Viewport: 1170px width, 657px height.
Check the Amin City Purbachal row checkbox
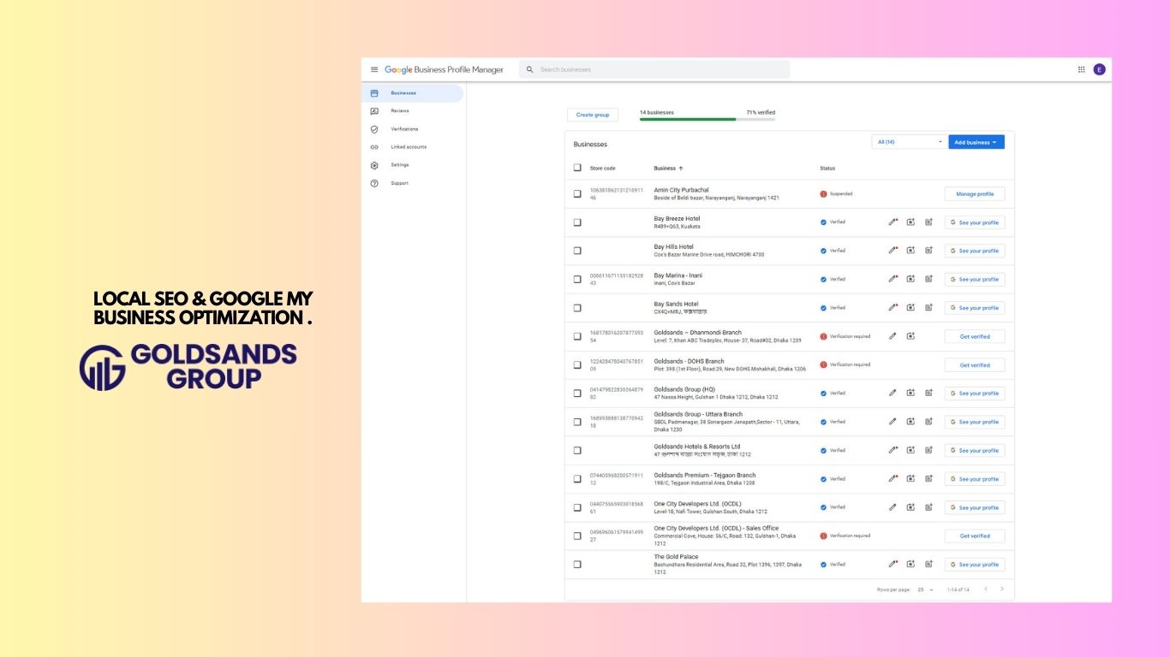pyautogui.click(x=577, y=194)
